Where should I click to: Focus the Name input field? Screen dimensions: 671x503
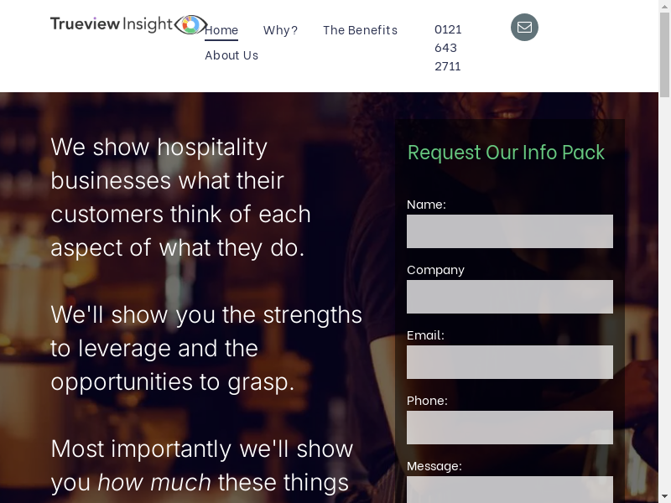point(510,231)
